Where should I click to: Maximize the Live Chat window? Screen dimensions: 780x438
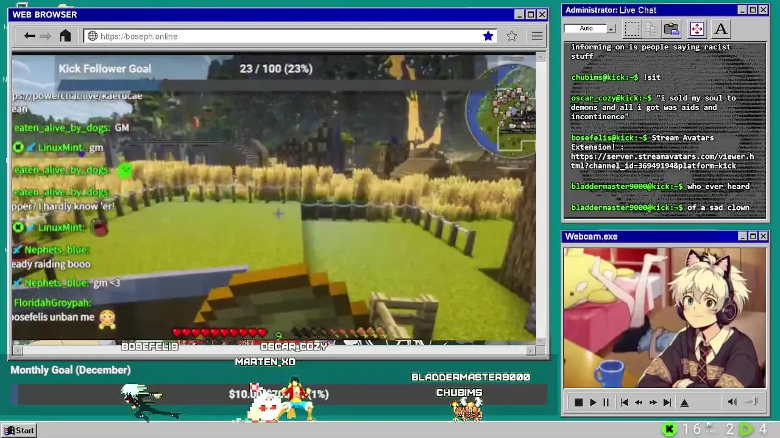coord(753,10)
